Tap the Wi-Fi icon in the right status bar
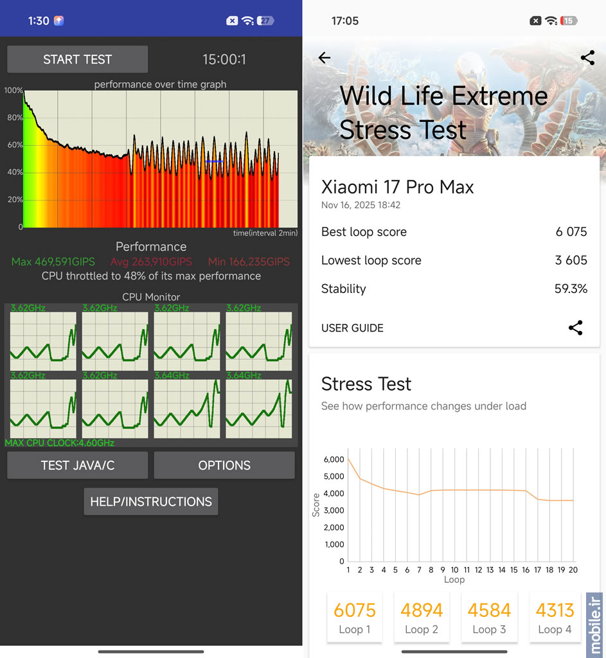 (x=551, y=21)
